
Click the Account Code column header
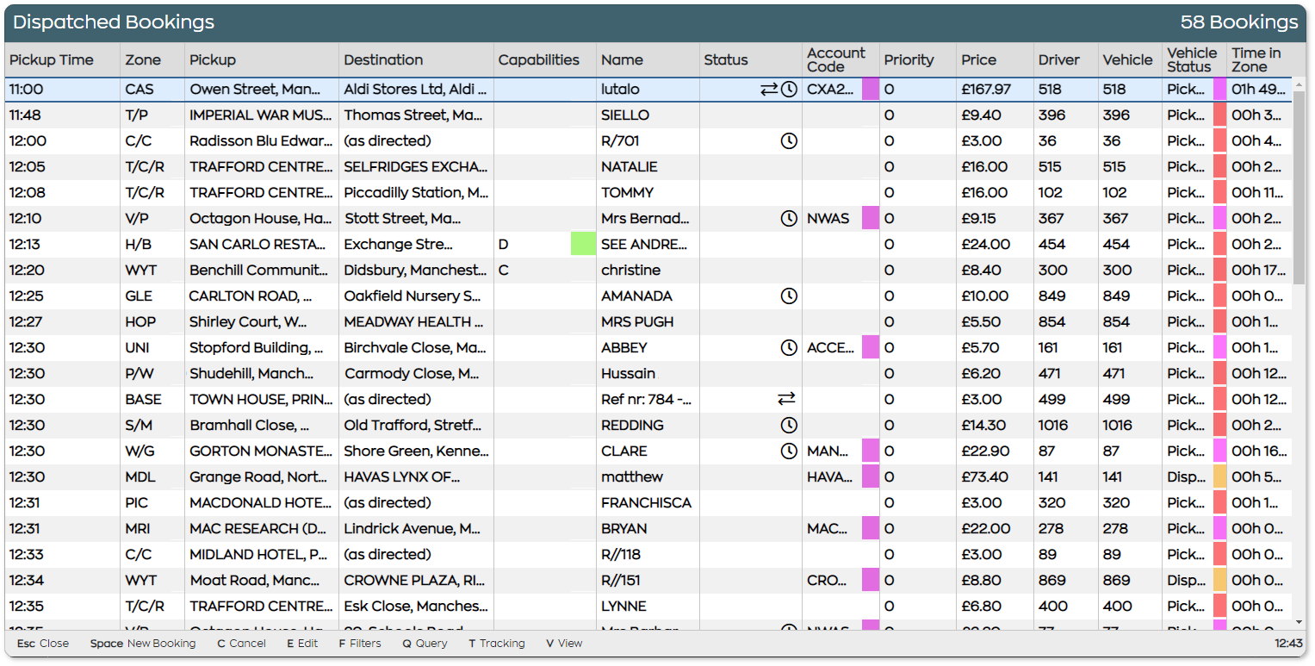(840, 60)
